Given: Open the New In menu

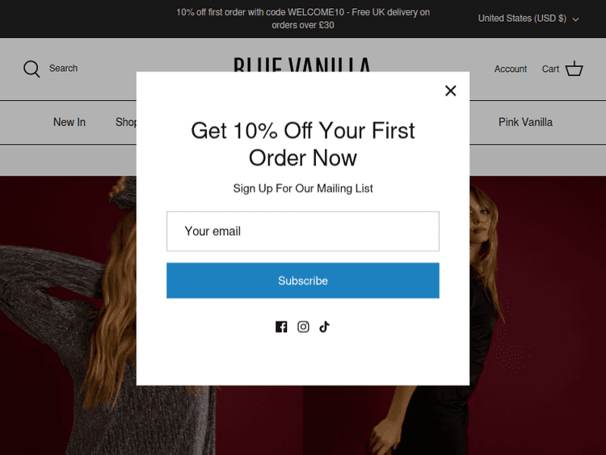Looking at the screenshot, I should click(69, 122).
